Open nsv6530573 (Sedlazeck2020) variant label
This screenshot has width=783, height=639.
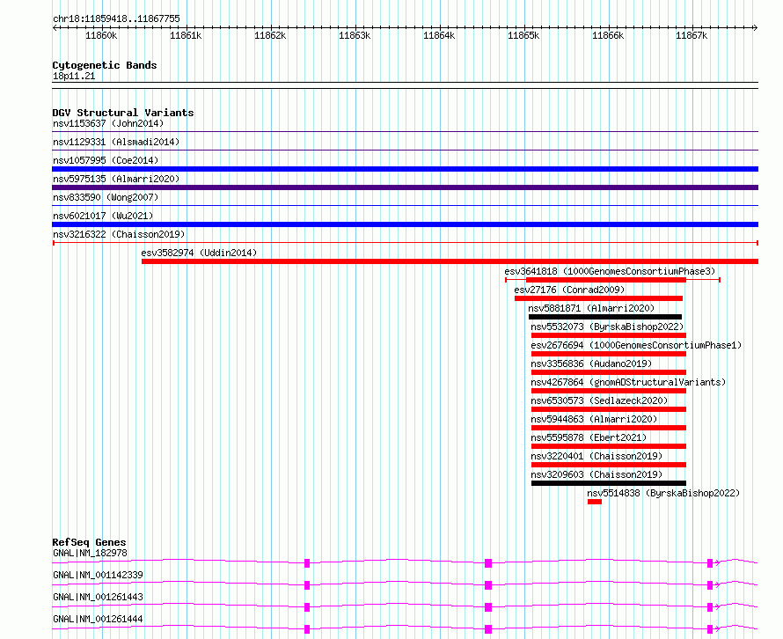point(599,400)
